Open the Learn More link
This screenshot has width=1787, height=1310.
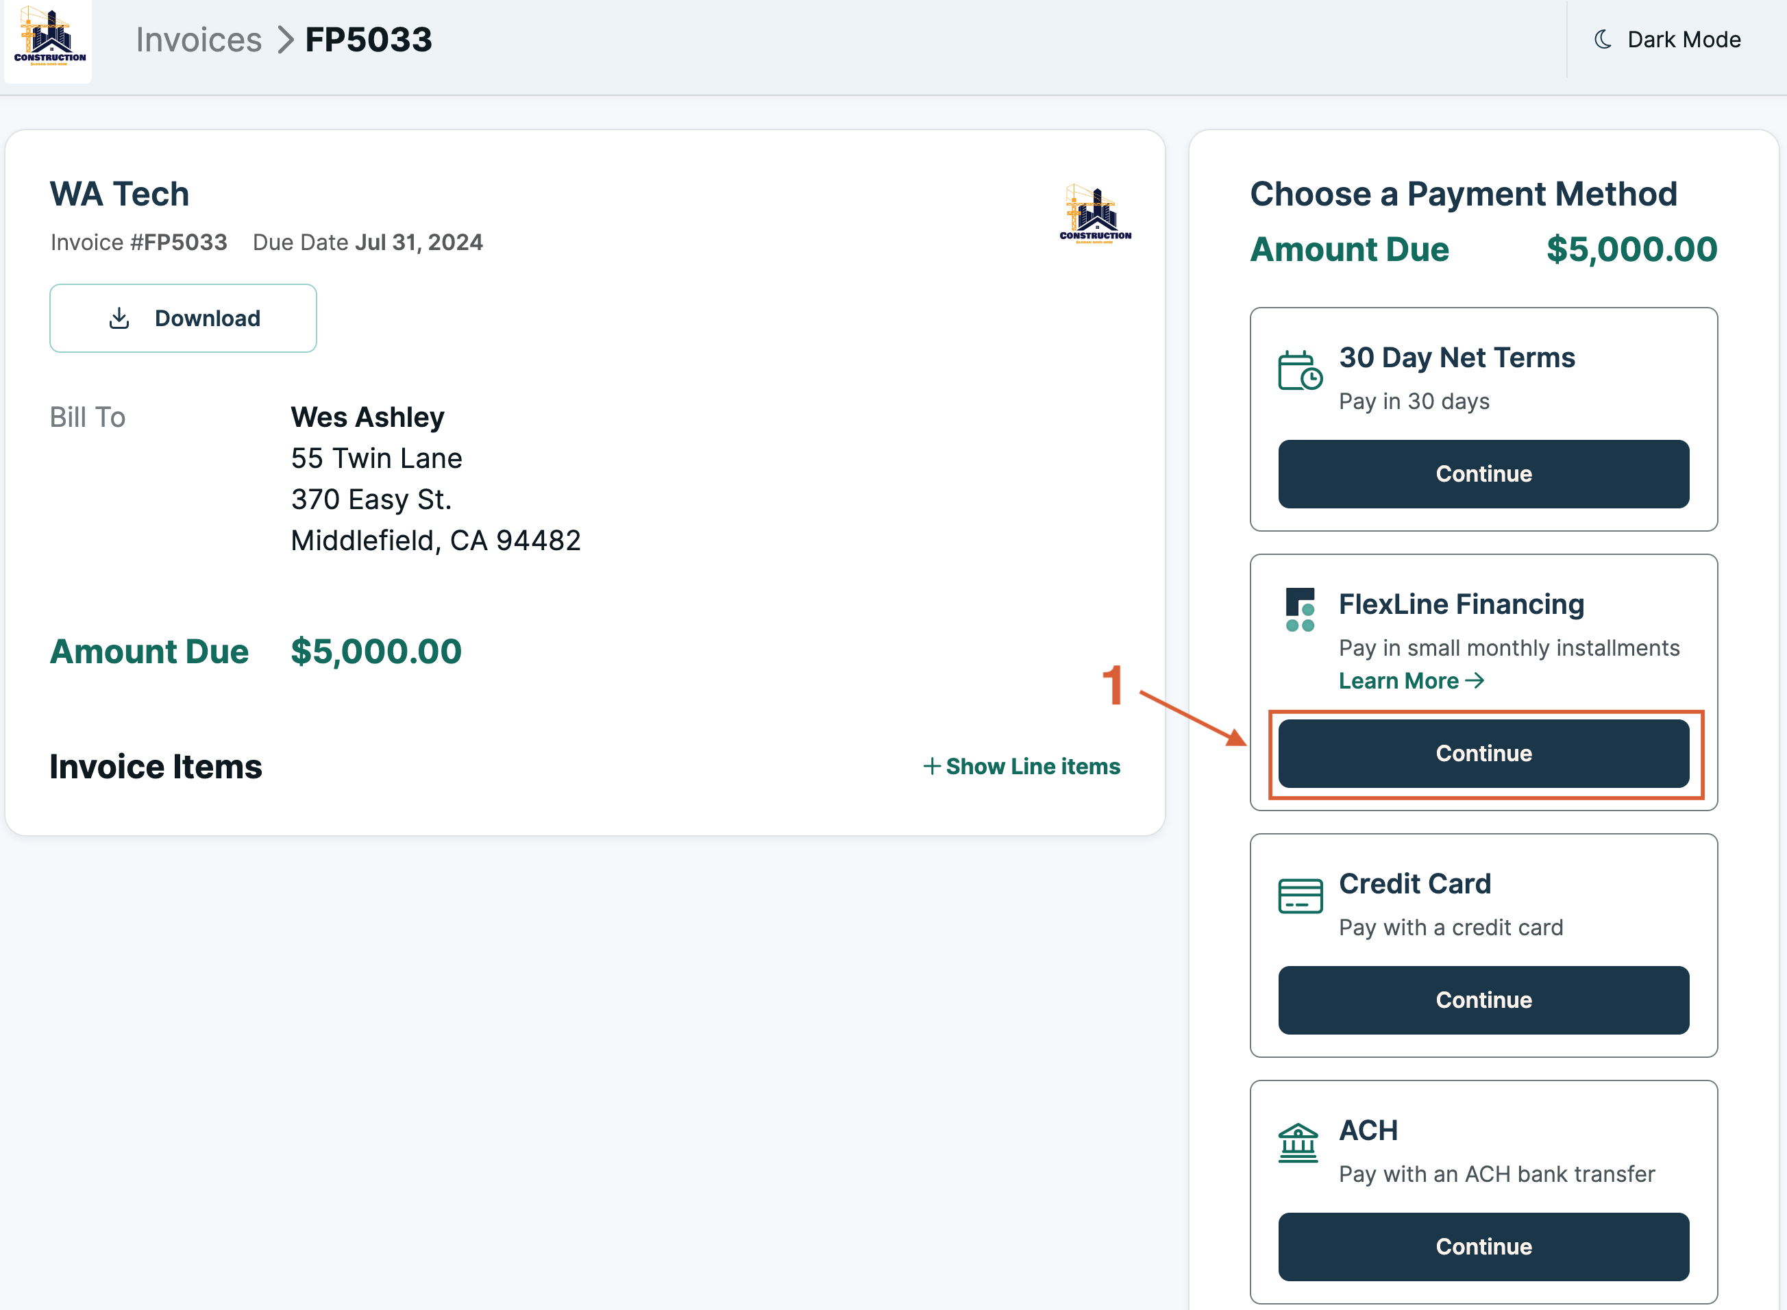coord(1400,681)
